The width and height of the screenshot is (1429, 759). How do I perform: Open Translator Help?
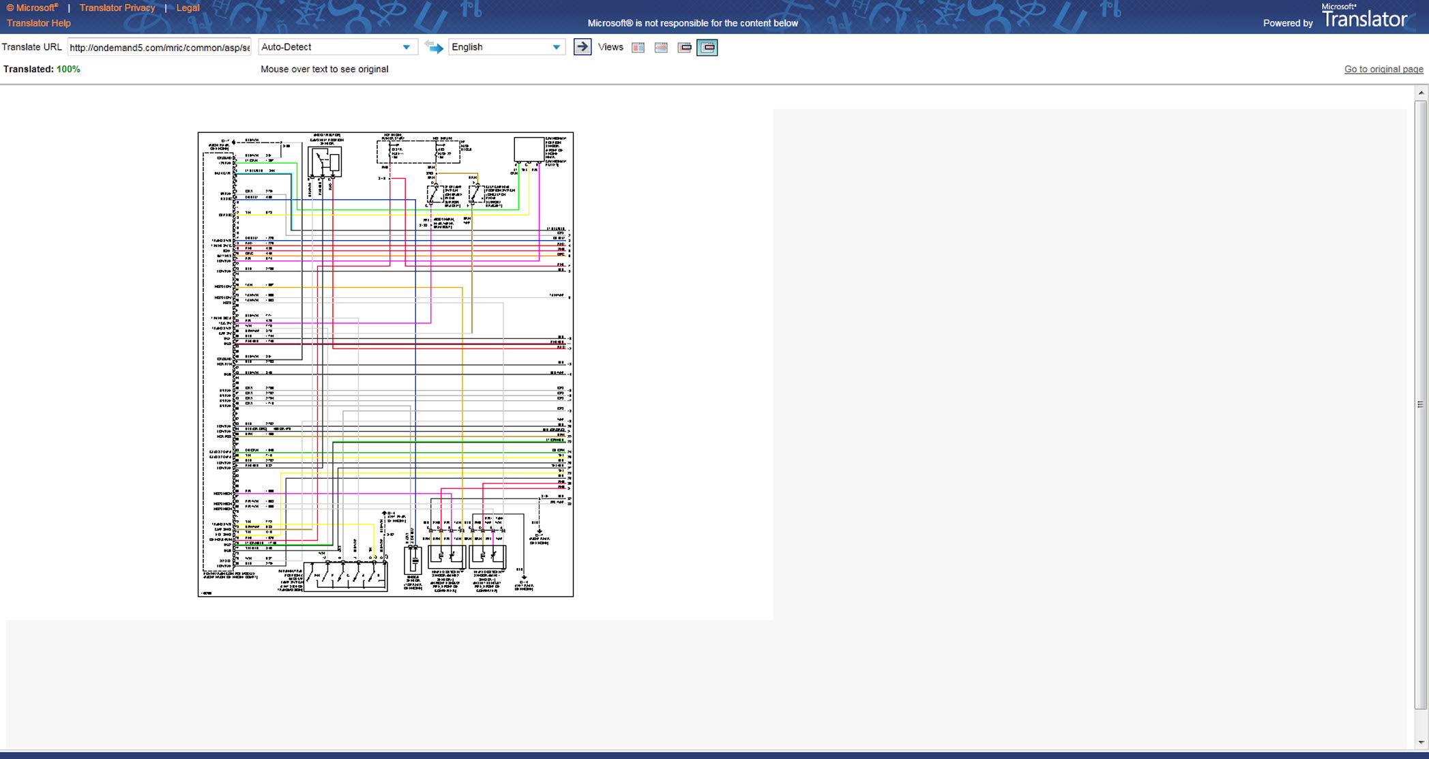tap(39, 23)
